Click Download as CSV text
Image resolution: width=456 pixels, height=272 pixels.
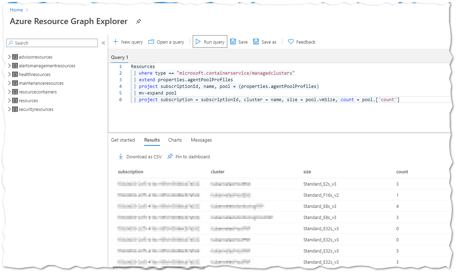point(144,157)
